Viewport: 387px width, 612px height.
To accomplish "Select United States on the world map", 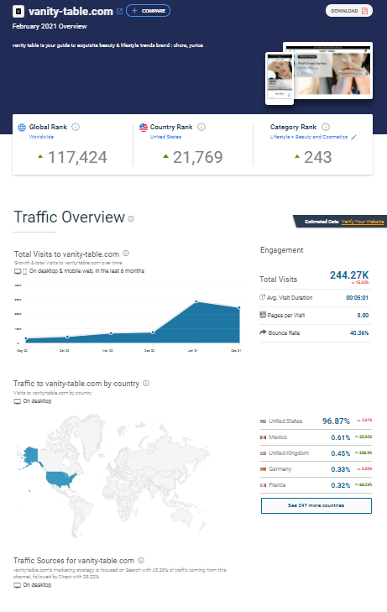I will (60, 480).
